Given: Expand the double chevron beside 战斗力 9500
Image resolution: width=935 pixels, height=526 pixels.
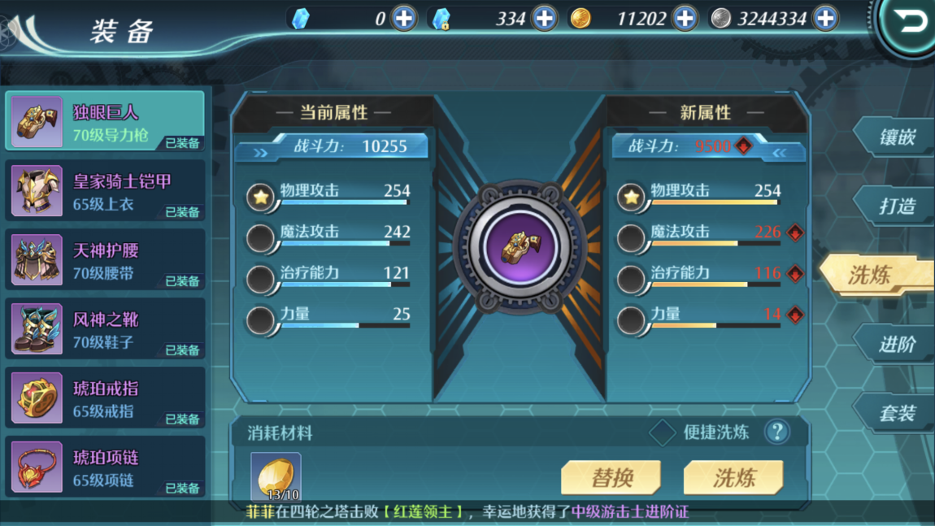Looking at the screenshot, I should pyautogui.click(x=779, y=153).
